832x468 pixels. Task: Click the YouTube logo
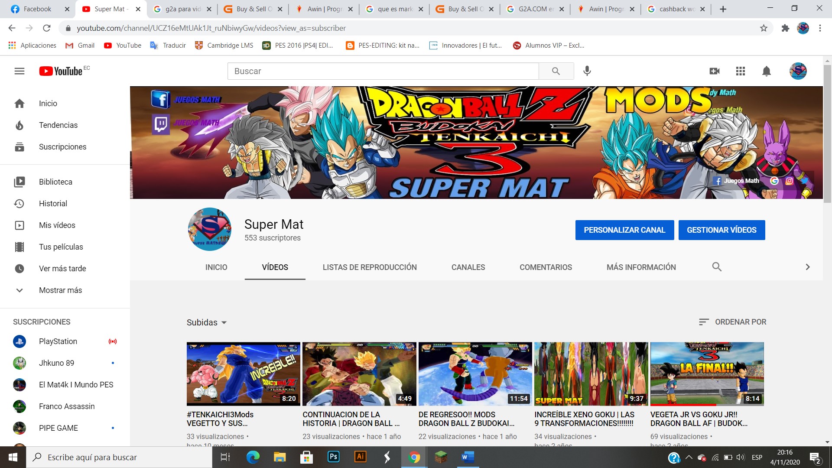pos(61,71)
